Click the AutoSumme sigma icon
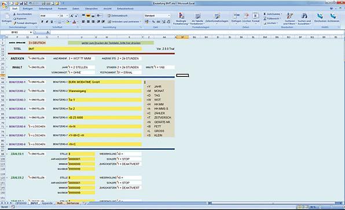 [x=265, y=14]
